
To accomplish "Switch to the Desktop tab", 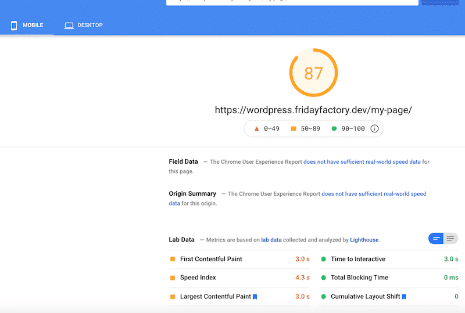I will [84, 26].
